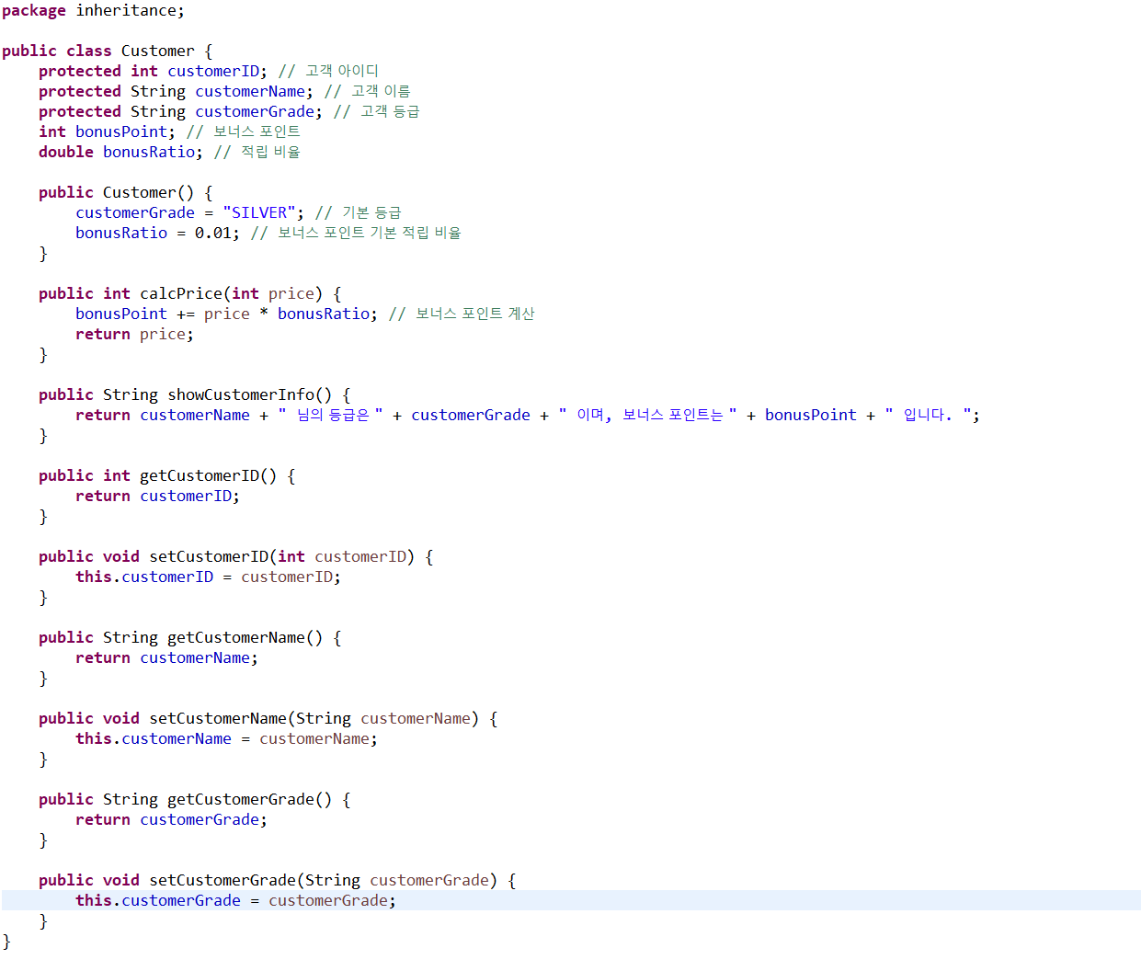Click the 'return price;' statement

134,335
